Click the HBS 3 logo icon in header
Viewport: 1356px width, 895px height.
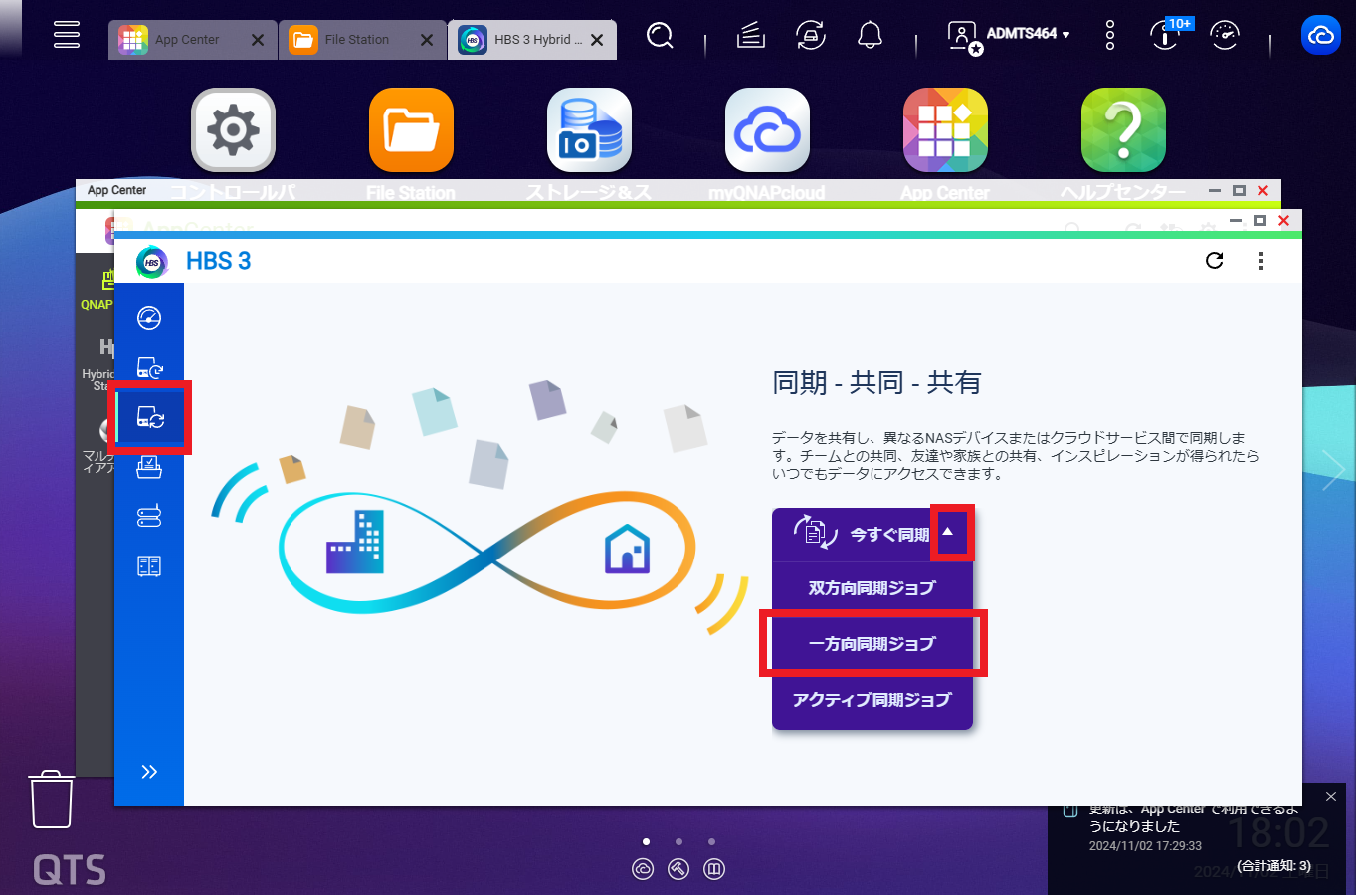tap(152, 262)
